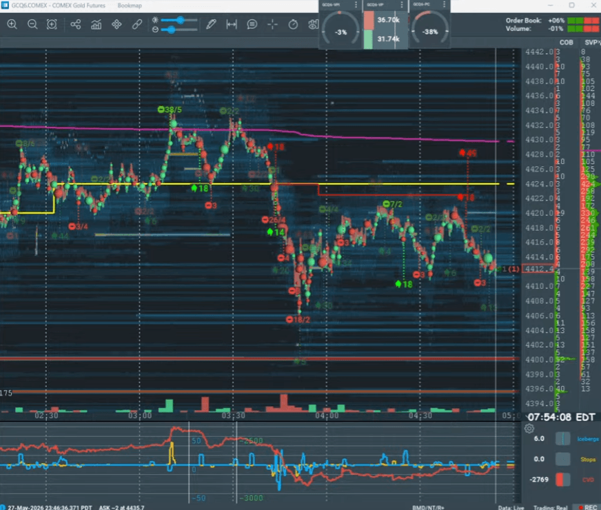Click the red 18/2 chart marker
The width and height of the screenshot is (601, 510).
[298, 320]
